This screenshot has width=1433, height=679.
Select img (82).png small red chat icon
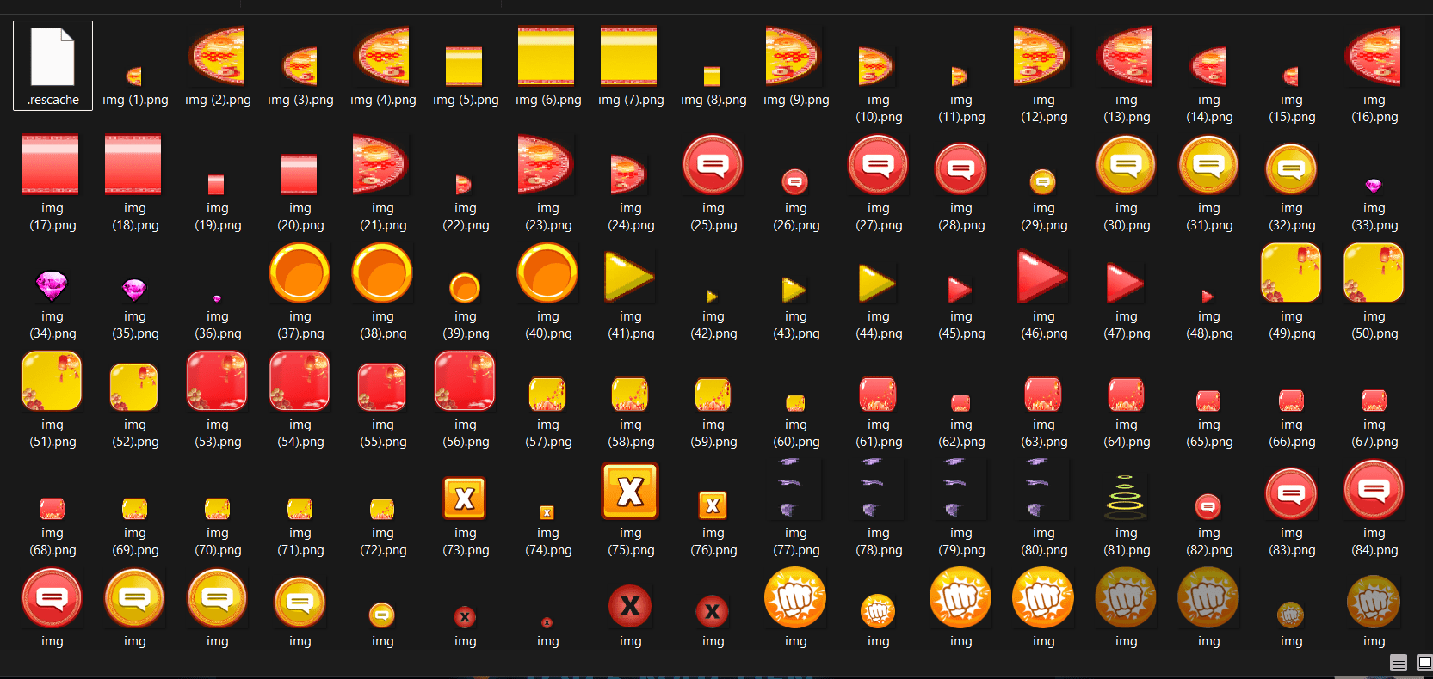(1208, 507)
